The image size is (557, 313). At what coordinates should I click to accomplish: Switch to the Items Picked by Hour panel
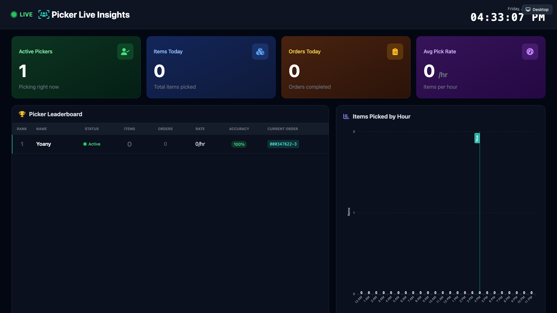381,117
